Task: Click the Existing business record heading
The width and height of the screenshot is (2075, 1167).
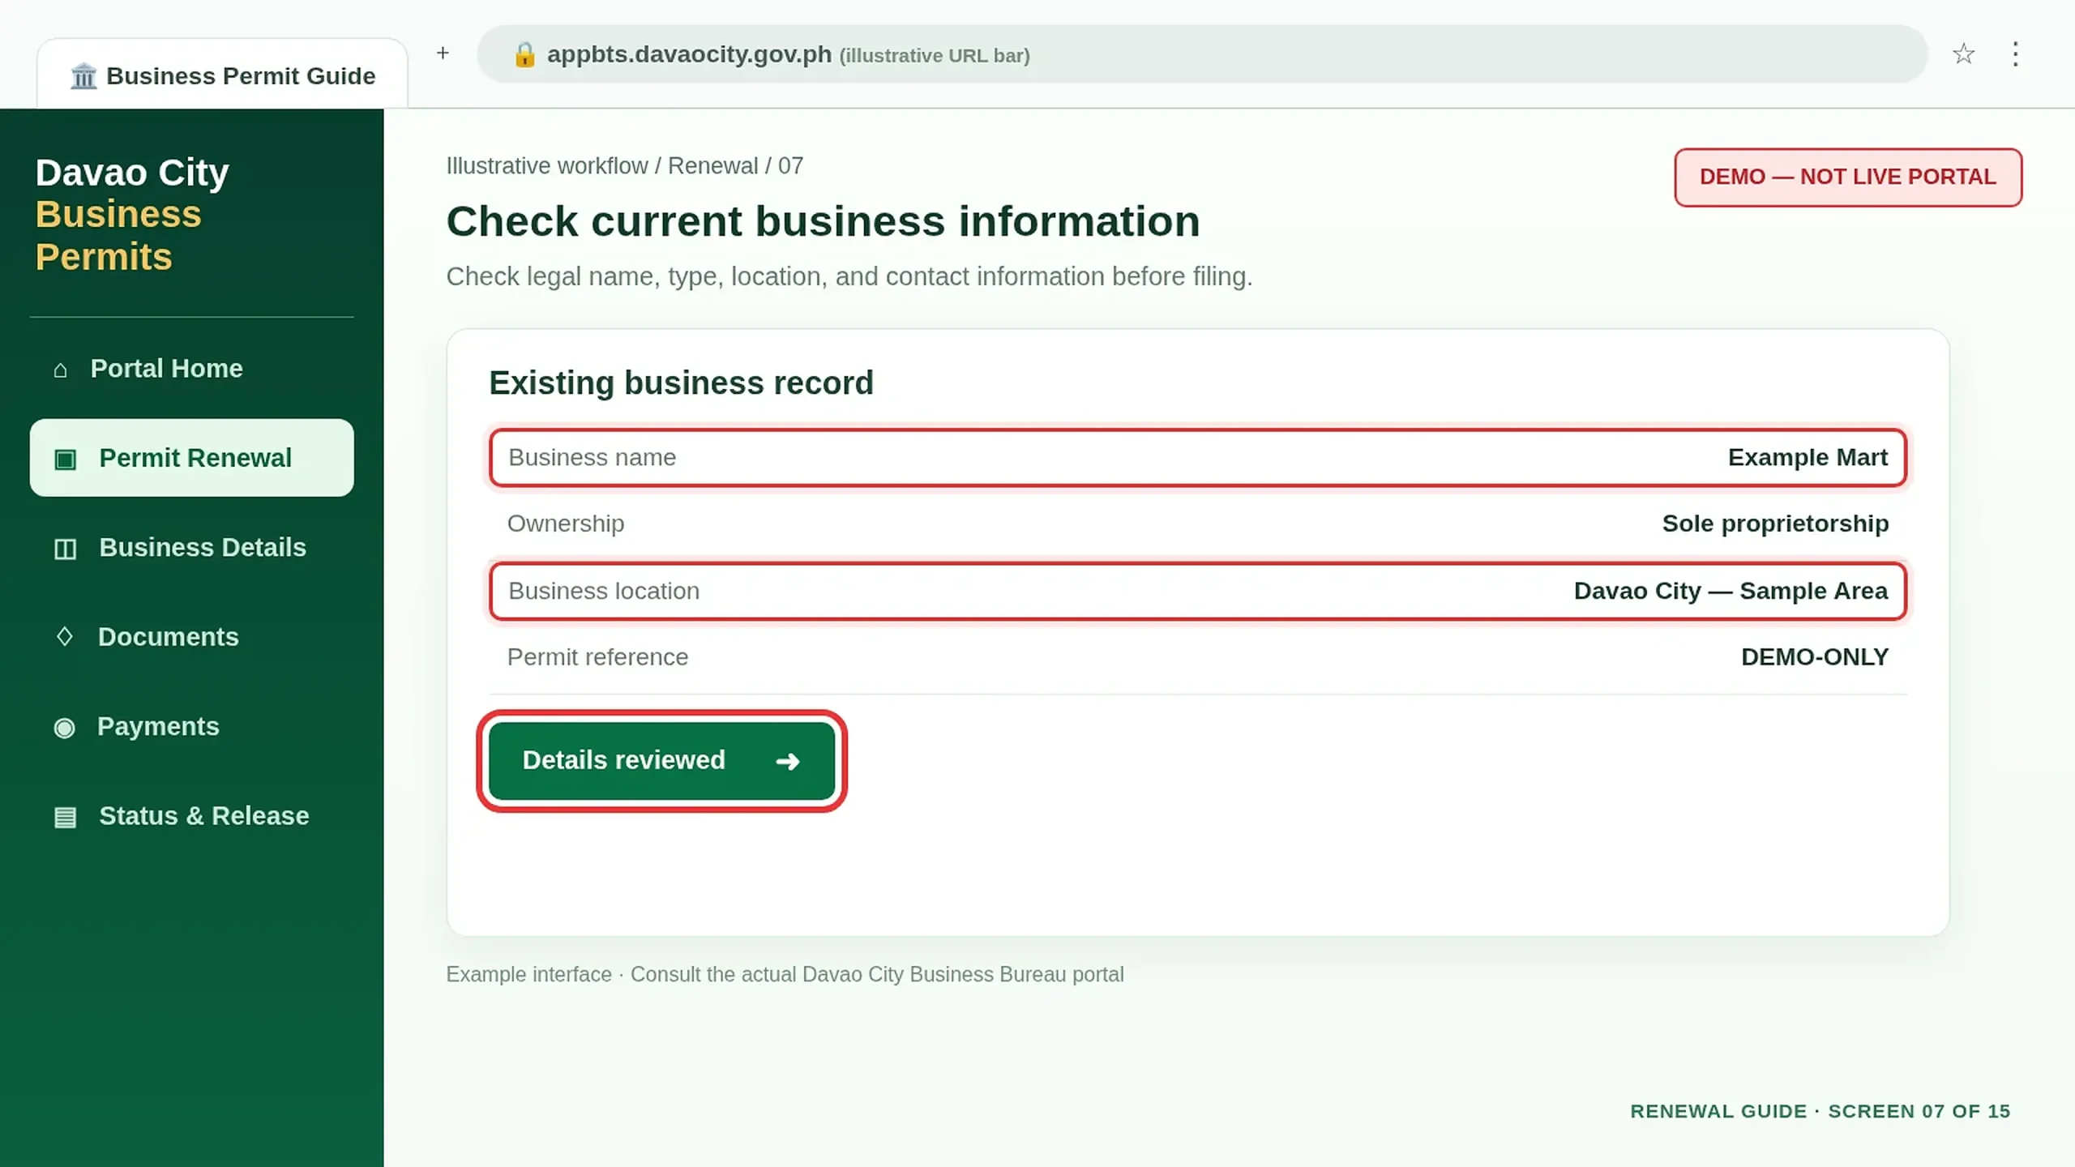Action: coord(681,383)
